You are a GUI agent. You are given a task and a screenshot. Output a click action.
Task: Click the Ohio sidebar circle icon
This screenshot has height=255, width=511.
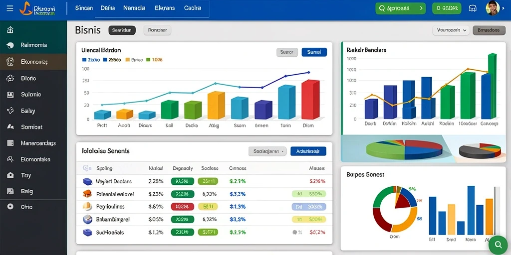coord(10,207)
